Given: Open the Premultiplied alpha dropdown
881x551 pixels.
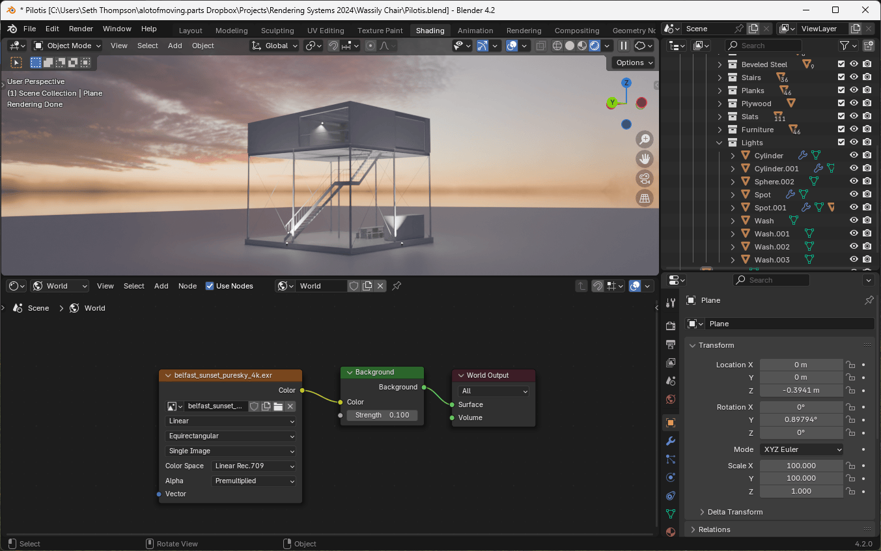Looking at the screenshot, I should tap(255, 481).
